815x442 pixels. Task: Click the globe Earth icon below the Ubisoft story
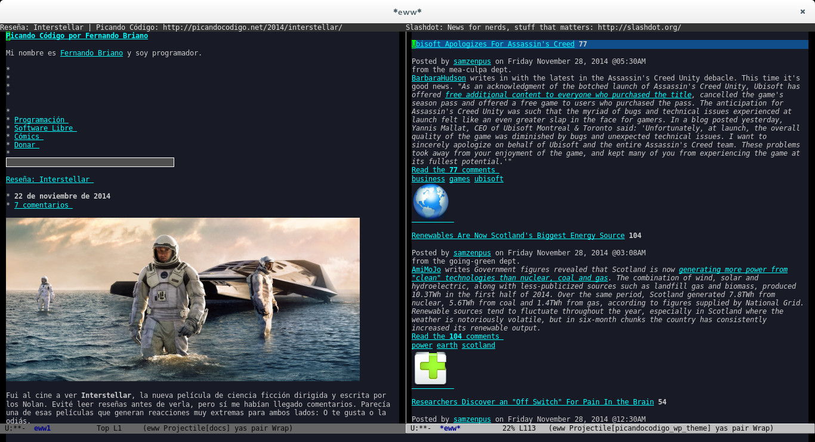click(x=431, y=202)
